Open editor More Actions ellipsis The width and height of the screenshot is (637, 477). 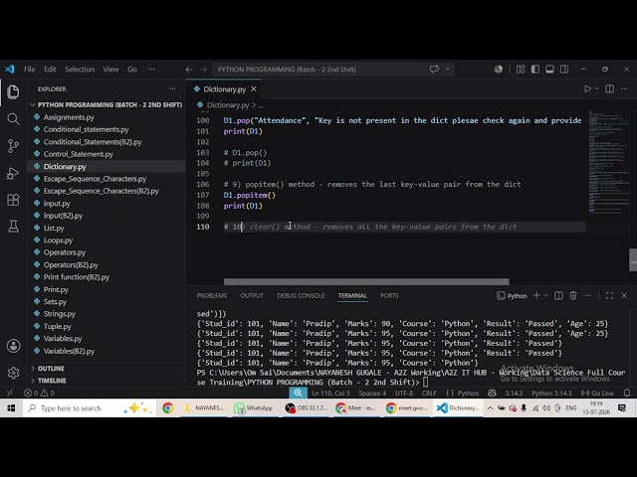tap(624, 88)
